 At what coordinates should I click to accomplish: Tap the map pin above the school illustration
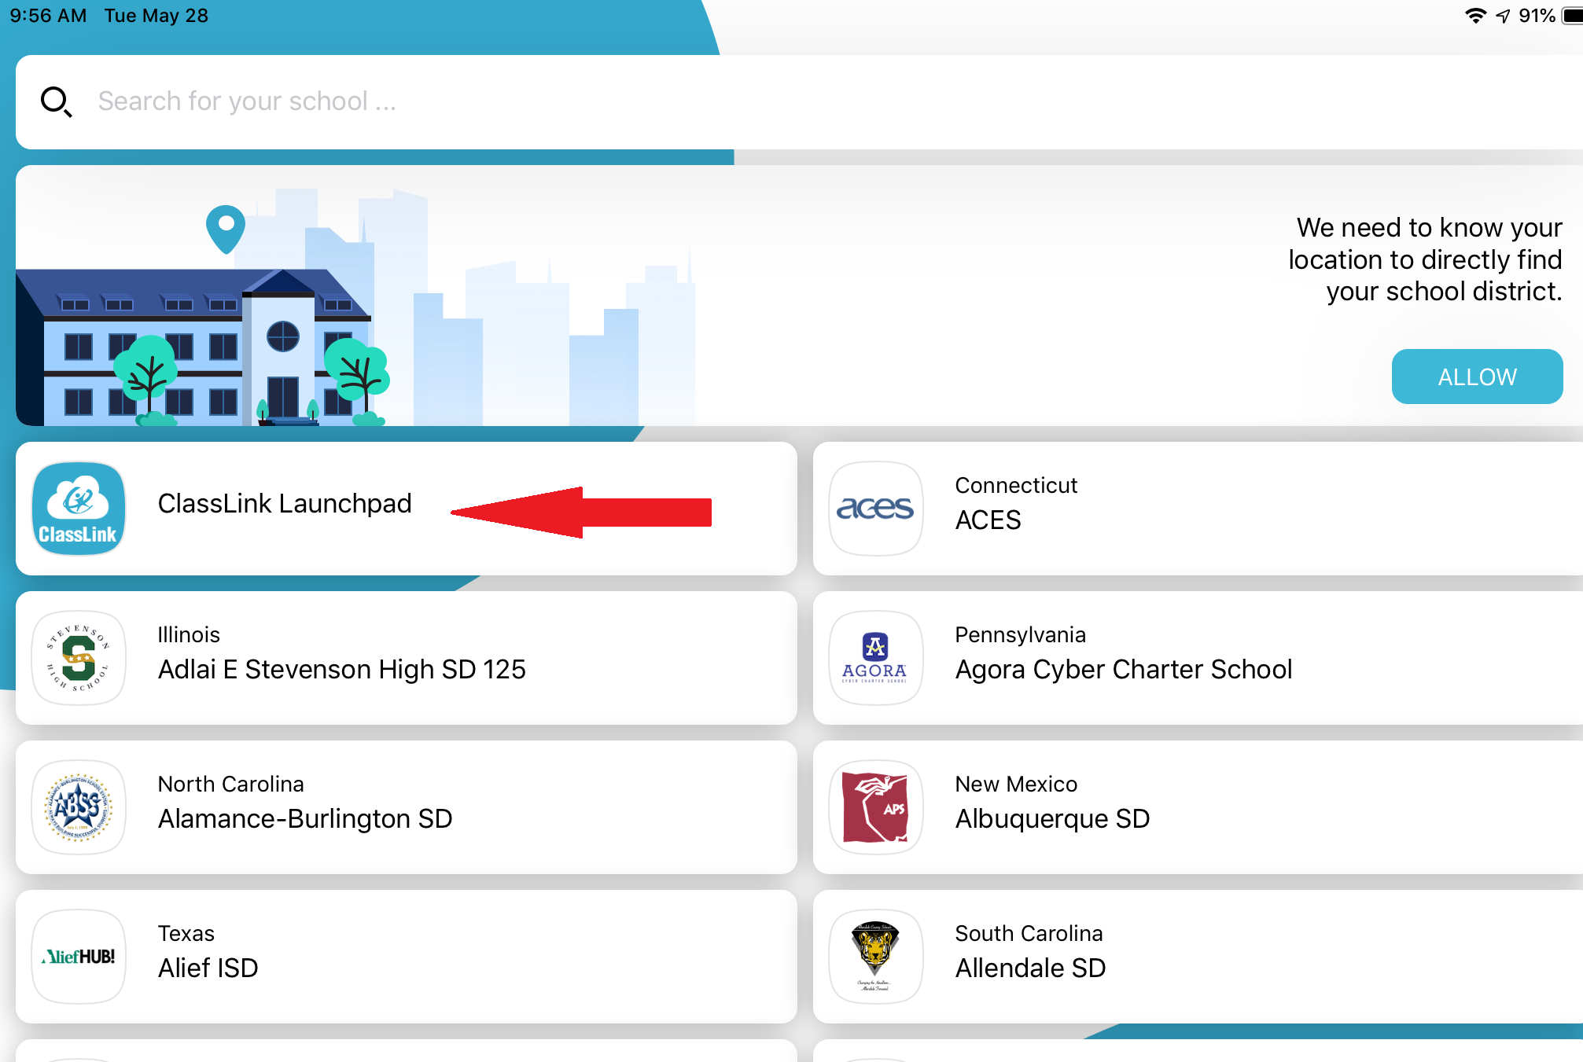[x=226, y=229]
